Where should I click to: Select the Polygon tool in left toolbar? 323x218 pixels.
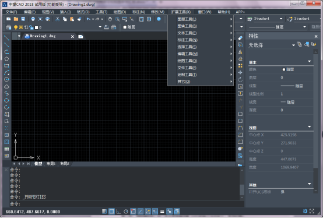tap(6, 59)
